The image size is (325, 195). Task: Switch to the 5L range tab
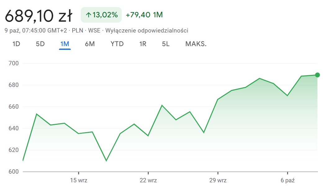pos(166,44)
